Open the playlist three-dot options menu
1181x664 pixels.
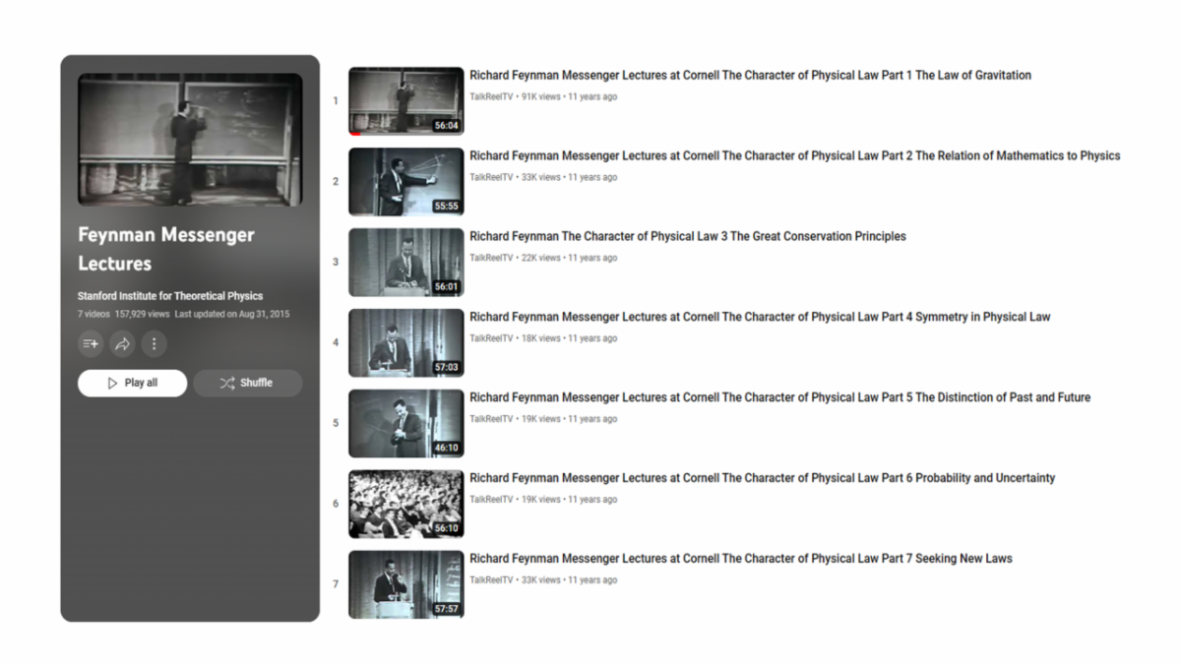point(154,343)
